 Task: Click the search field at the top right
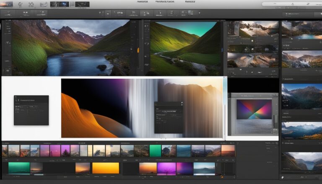tap(292, 4)
